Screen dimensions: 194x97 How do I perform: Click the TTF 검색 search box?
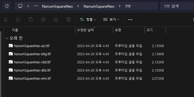click(x=177, y=6)
